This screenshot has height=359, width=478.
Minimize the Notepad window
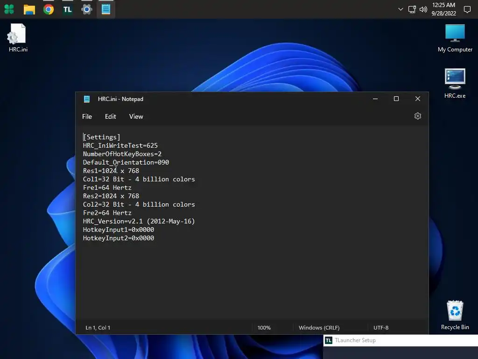point(375,99)
